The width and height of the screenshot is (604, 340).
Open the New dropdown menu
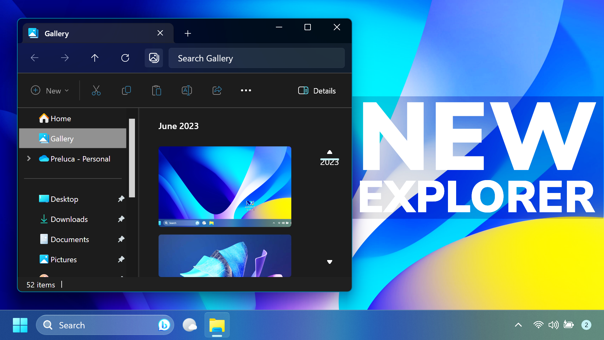click(x=50, y=91)
